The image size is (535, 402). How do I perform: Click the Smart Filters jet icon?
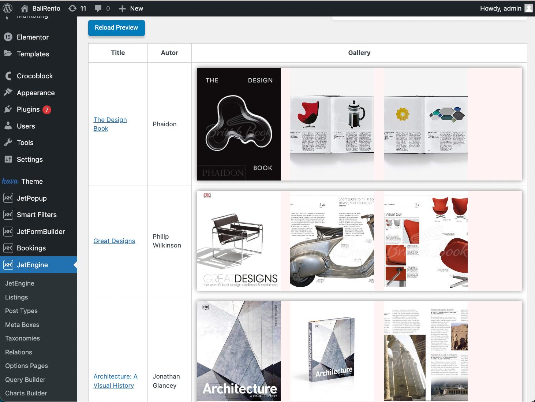(8, 215)
